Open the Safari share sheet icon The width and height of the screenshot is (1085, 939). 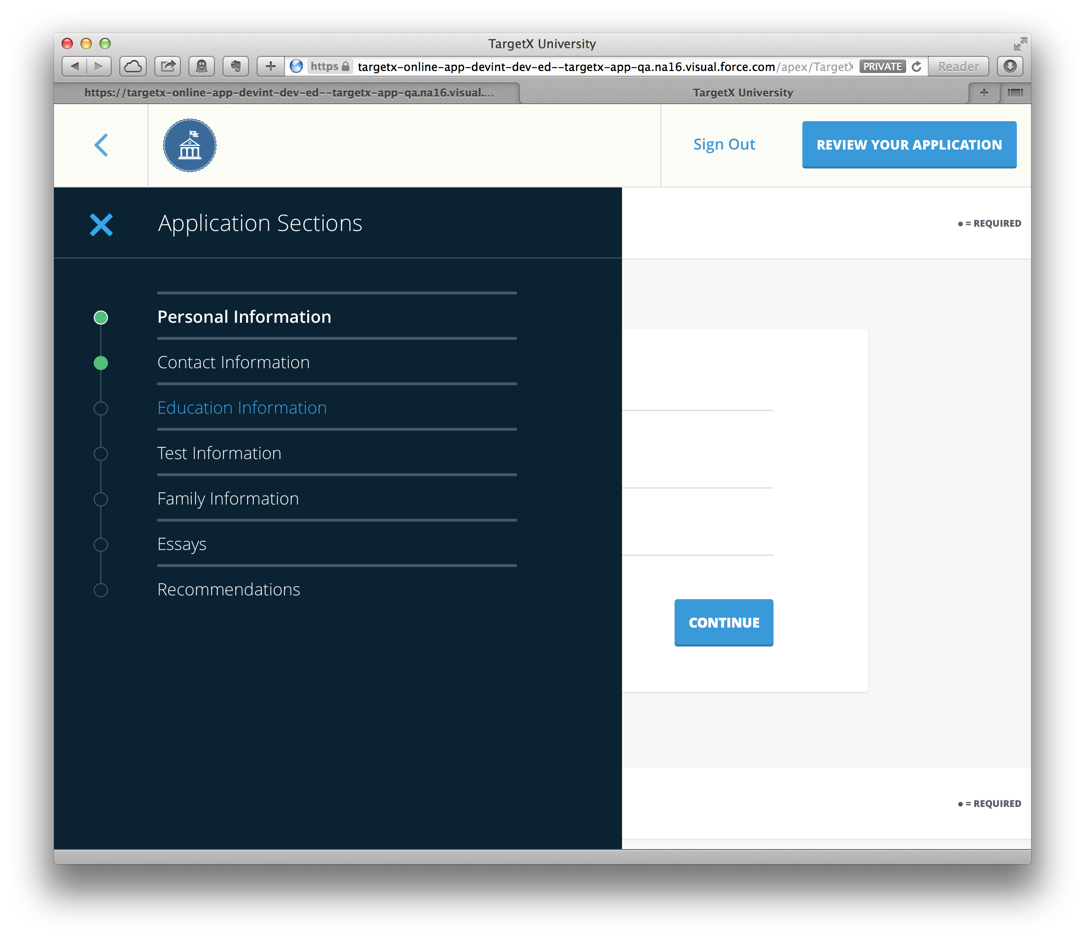coord(168,67)
